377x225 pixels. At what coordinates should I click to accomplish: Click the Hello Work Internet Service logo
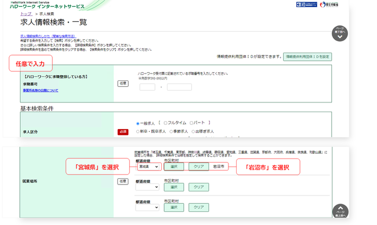click(x=47, y=5)
